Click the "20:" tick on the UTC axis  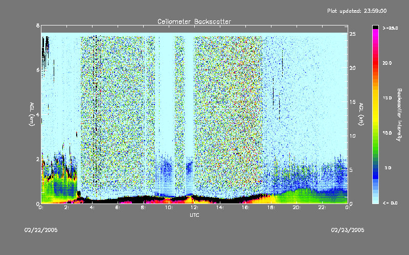[x=297, y=208]
